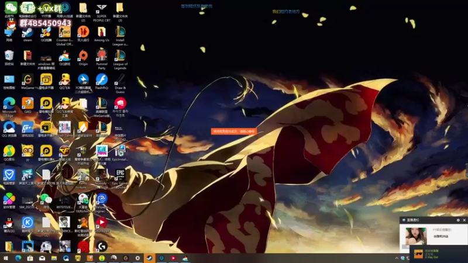Select the EpicInstaller desktop icon
Image resolution: width=468 pixels, height=263 pixels.
[x=120, y=152]
